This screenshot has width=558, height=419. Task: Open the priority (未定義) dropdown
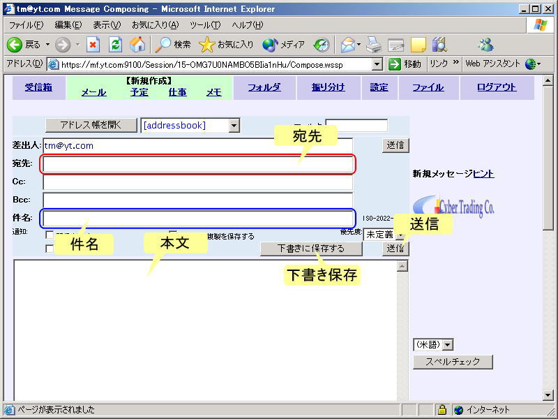click(x=400, y=235)
